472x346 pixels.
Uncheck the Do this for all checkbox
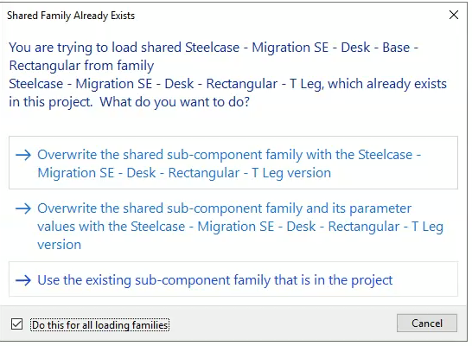[17, 324]
